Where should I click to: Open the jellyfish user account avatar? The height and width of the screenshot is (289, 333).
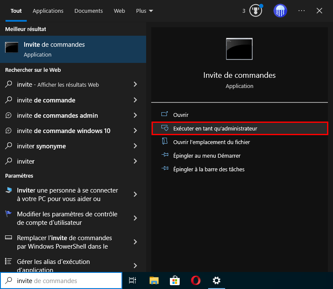(280, 11)
